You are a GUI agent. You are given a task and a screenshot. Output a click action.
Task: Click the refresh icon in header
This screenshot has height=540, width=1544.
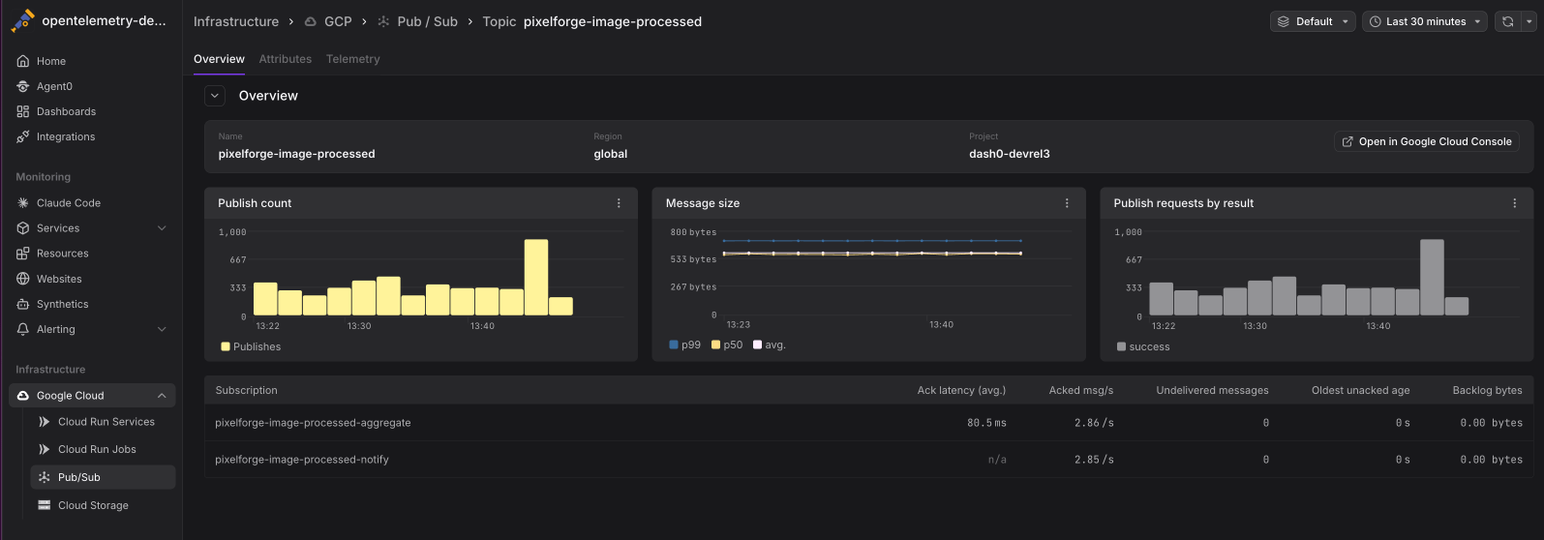point(1507,21)
